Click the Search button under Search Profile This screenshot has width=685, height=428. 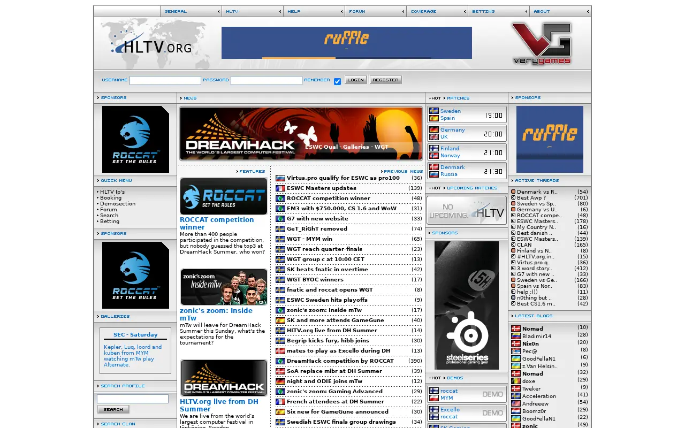coord(113,409)
